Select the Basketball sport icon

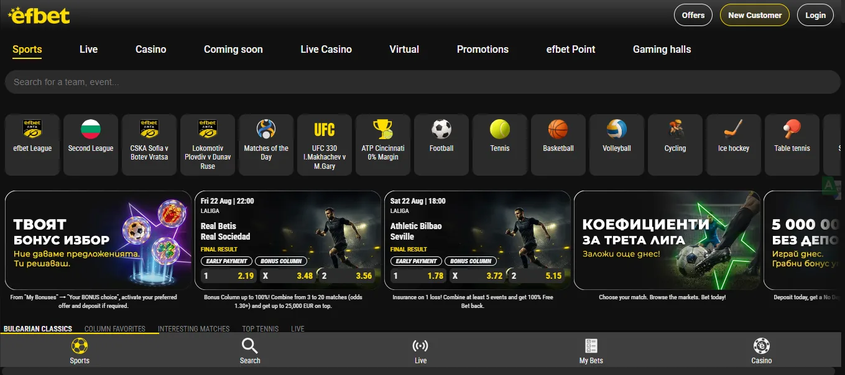(x=558, y=145)
